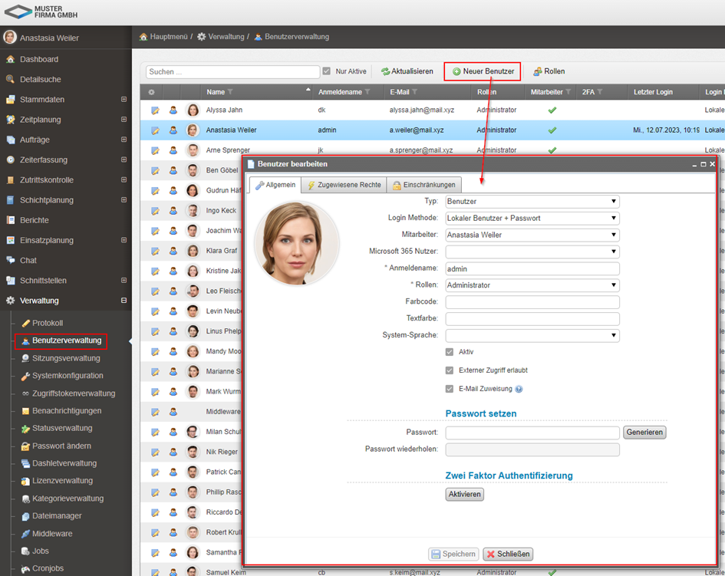Click the edit icon in Alyssa Jahn's row

[x=155, y=110]
